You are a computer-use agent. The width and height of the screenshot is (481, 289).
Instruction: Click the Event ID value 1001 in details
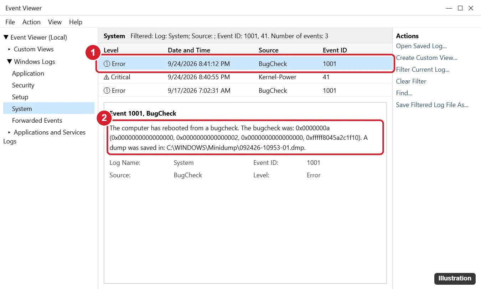(314, 163)
